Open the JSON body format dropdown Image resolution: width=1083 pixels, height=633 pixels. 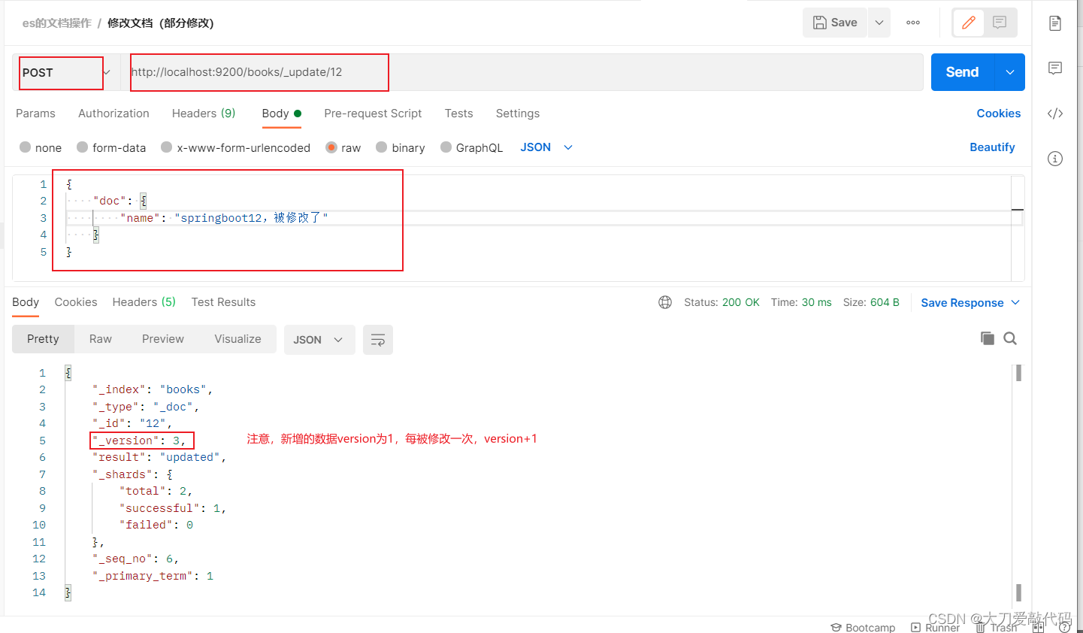click(x=546, y=147)
